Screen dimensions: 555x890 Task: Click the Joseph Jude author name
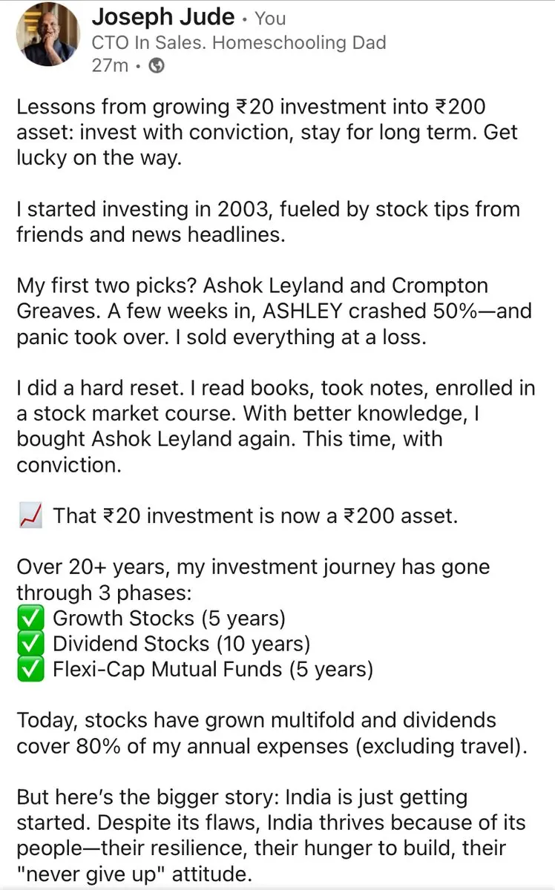[x=162, y=18]
